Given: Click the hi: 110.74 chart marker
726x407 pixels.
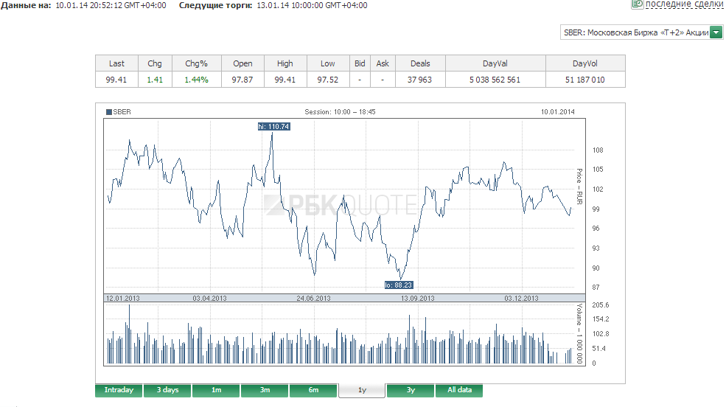Looking at the screenshot, I should point(273,126).
